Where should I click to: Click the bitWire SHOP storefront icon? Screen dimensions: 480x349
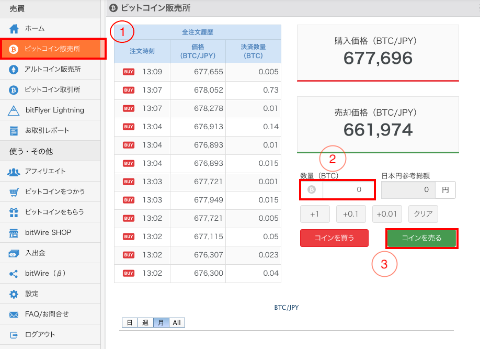(14, 233)
